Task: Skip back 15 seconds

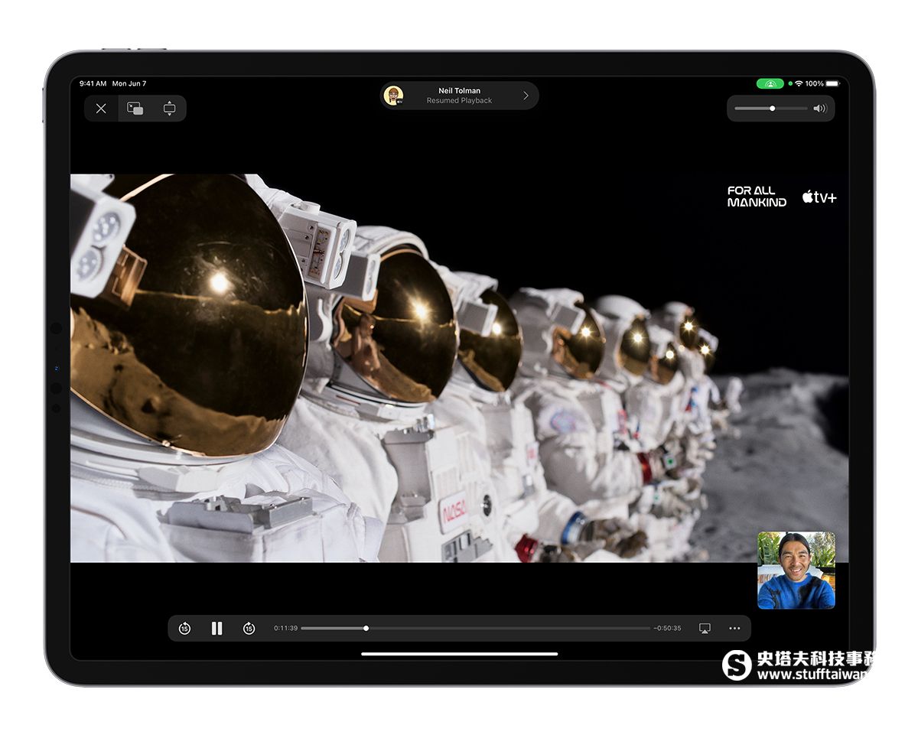Action: click(184, 629)
